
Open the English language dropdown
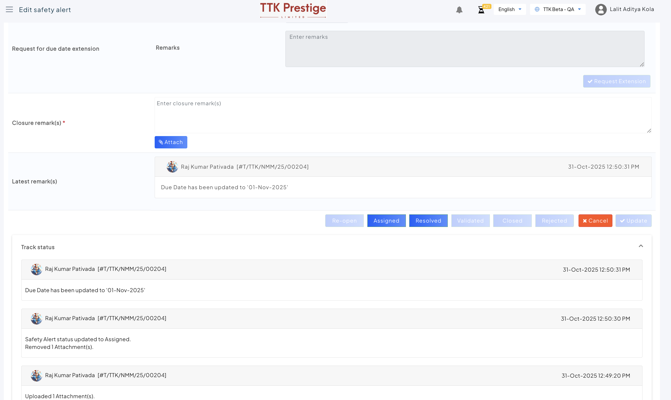[509, 9]
